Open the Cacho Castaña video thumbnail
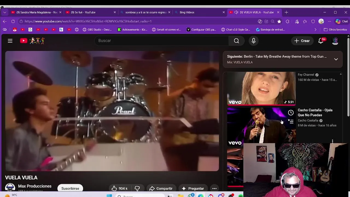This screenshot has height=197, width=350. [x=261, y=127]
